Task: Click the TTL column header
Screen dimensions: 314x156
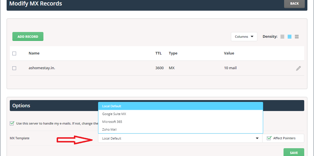Action: pyautogui.click(x=158, y=53)
